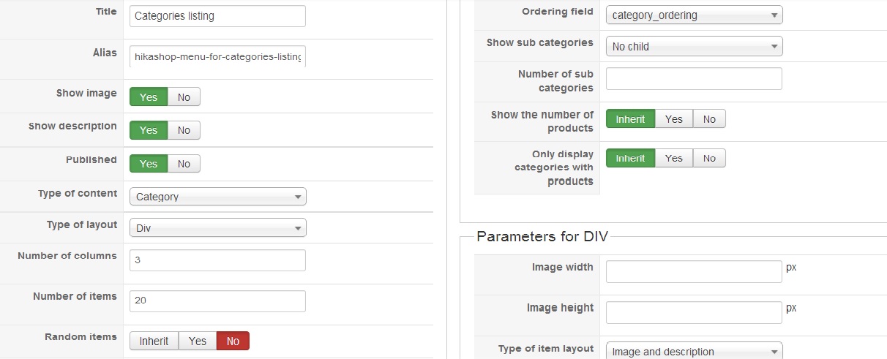
Task: Click the Number of sub categories field
Action: click(x=694, y=79)
